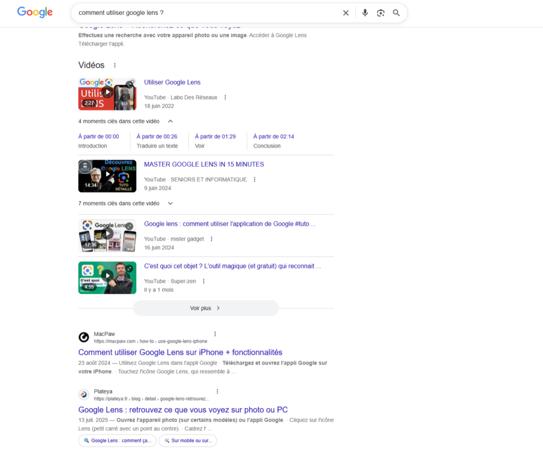Click the Vidéos heading

click(x=91, y=65)
